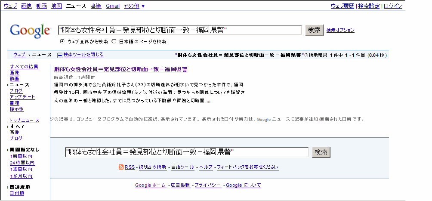Click the bottom 検索 button
The image size is (432, 201).
point(321,152)
